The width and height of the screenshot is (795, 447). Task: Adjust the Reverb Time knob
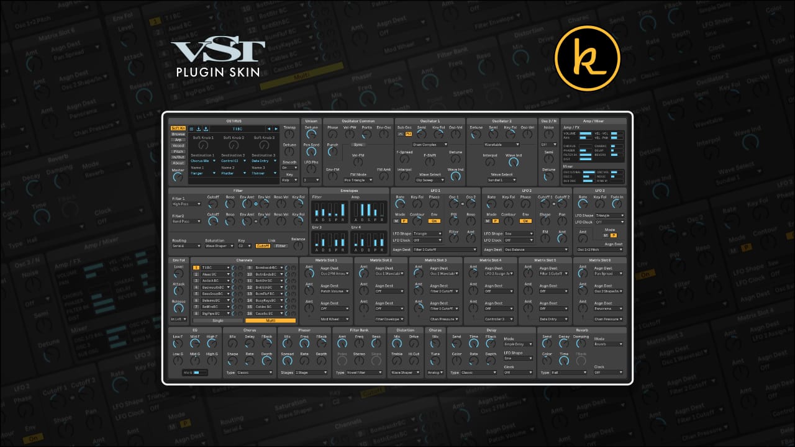(564, 361)
